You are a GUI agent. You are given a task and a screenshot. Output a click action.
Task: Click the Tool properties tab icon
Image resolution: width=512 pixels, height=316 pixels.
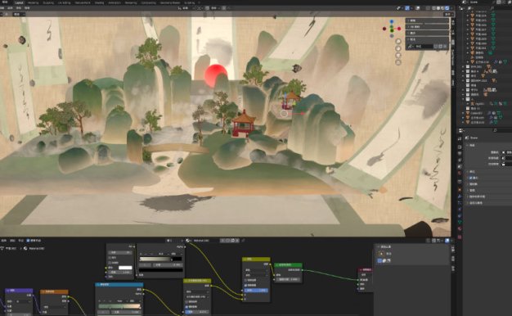[x=460, y=138]
